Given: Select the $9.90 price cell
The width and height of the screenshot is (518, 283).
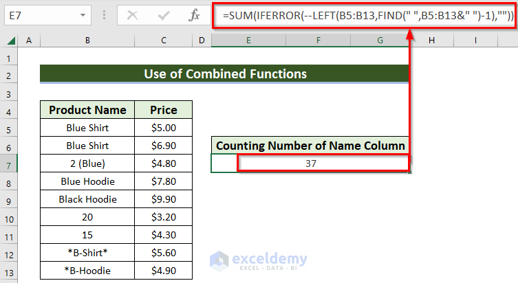Looking at the screenshot, I should coord(164,199).
